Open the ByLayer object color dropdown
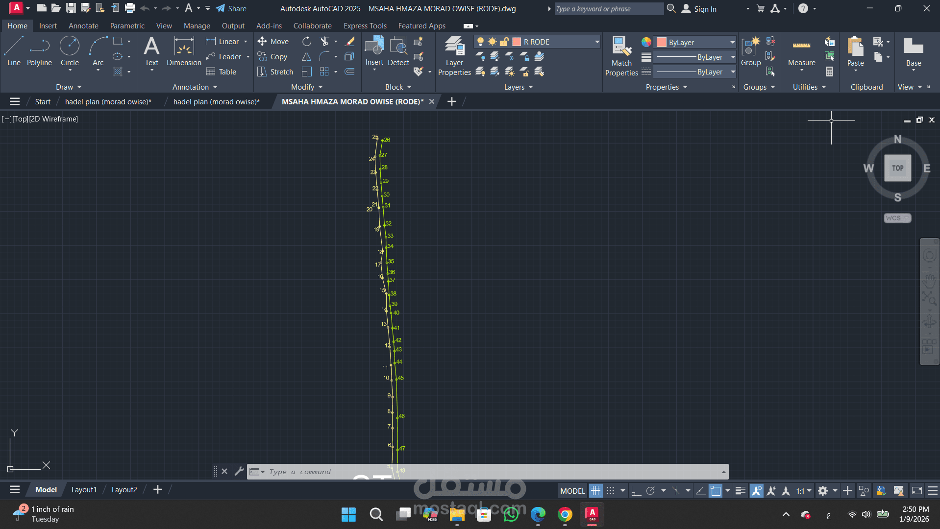940x529 pixels. pos(732,42)
